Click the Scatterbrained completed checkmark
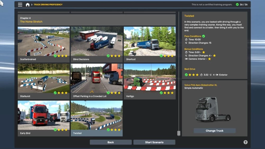 [55, 56]
